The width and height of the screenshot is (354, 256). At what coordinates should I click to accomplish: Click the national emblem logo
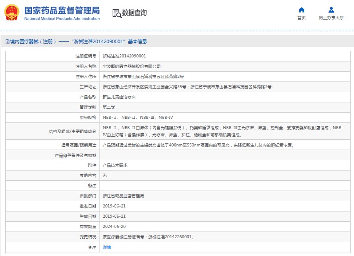(x=12, y=12)
